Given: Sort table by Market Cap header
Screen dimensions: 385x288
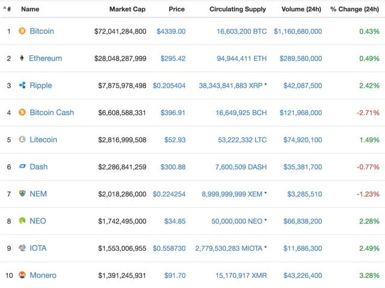Looking at the screenshot, I should pyautogui.click(x=128, y=9).
